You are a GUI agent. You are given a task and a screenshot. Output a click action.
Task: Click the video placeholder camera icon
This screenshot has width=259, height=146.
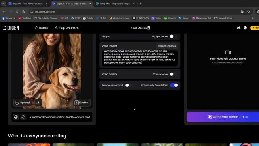(228, 52)
